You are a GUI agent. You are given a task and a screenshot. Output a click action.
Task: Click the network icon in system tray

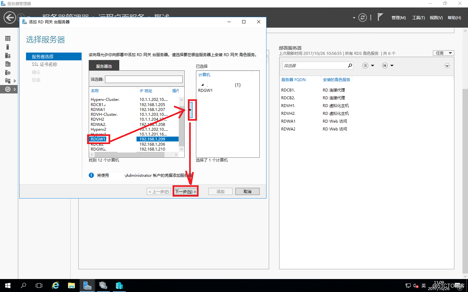point(408,286)
